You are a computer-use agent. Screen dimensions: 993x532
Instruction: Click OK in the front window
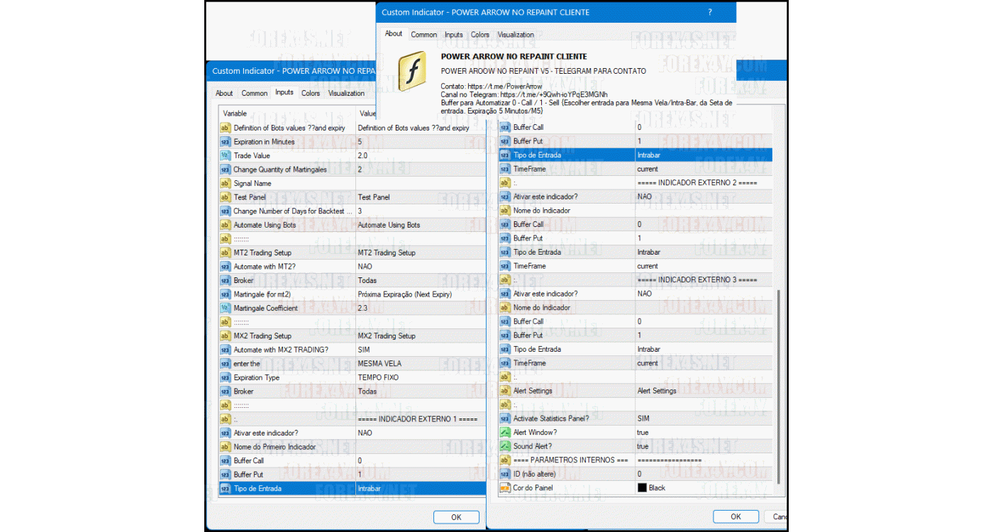click(736, 516)
